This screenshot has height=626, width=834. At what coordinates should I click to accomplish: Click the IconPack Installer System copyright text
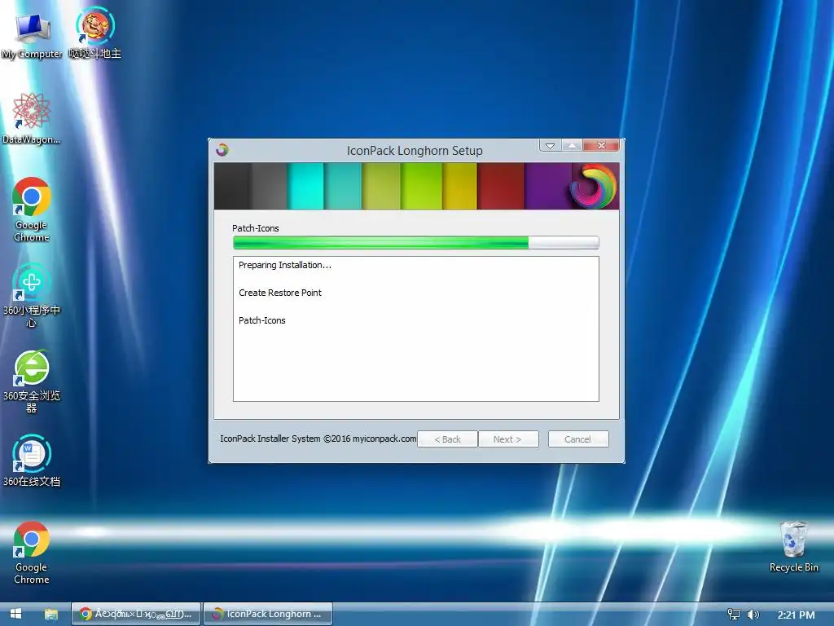point(318,439)
